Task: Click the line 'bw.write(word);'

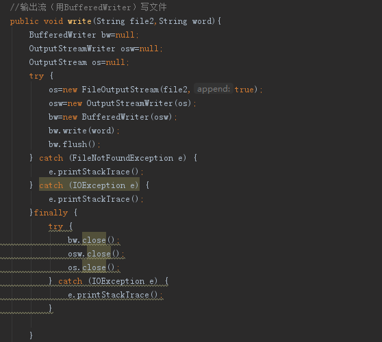Action: [x=84, y=131]
